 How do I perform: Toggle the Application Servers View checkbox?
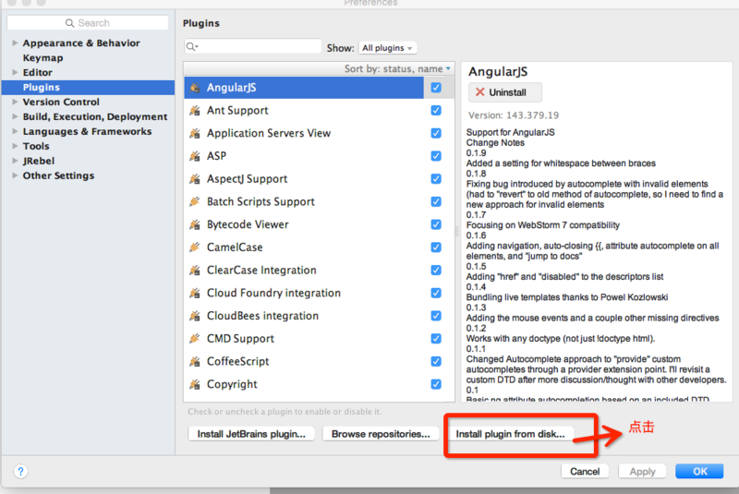[436, 133]
